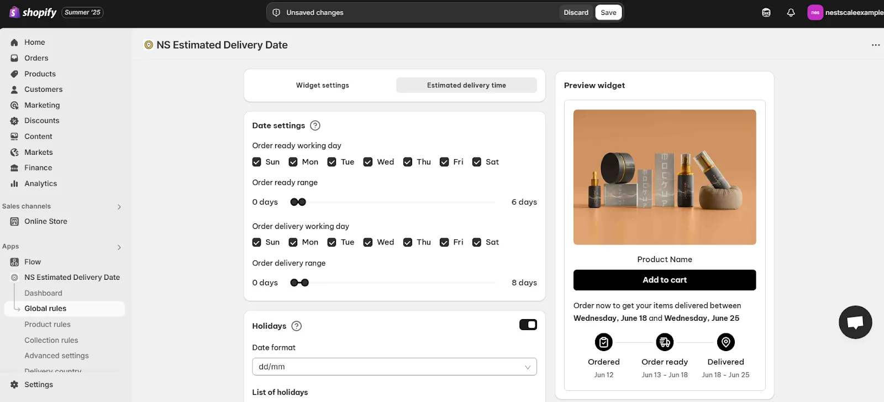Switch to the Estimated delivery time tab
884x402 pixels.
(x=466, y=85)
